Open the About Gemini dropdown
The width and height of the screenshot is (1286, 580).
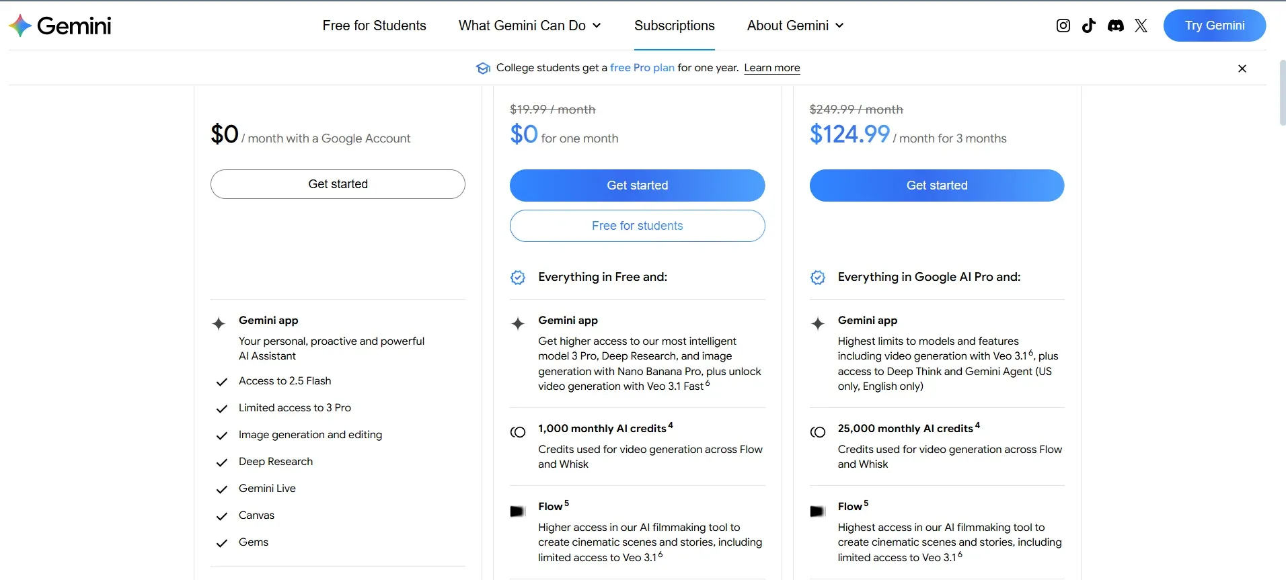tap(794, 26)
